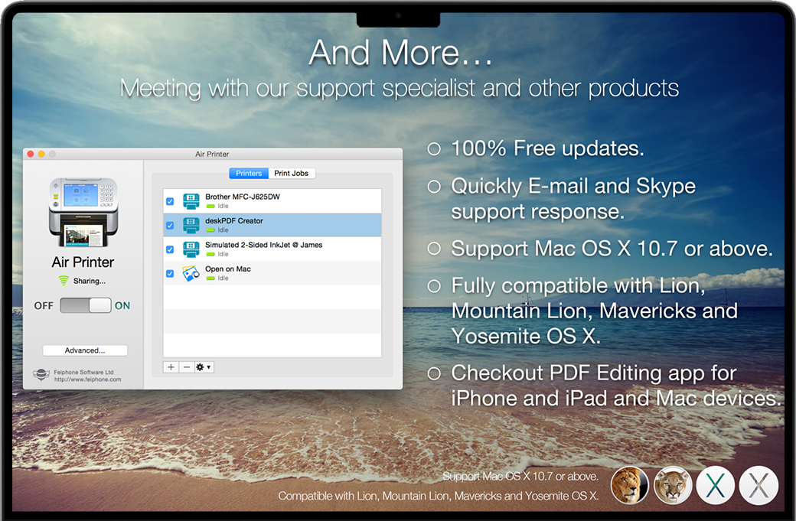The image size is (796, 521).
Task: Click the Idle status under deskPDF Creator
Action: 223,230
